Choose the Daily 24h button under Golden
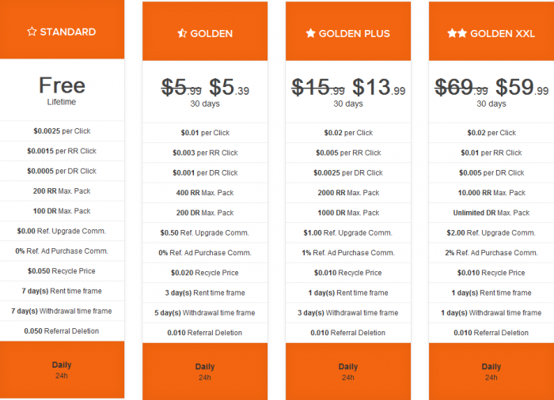The image size is (554, 400). pos(205,372)
